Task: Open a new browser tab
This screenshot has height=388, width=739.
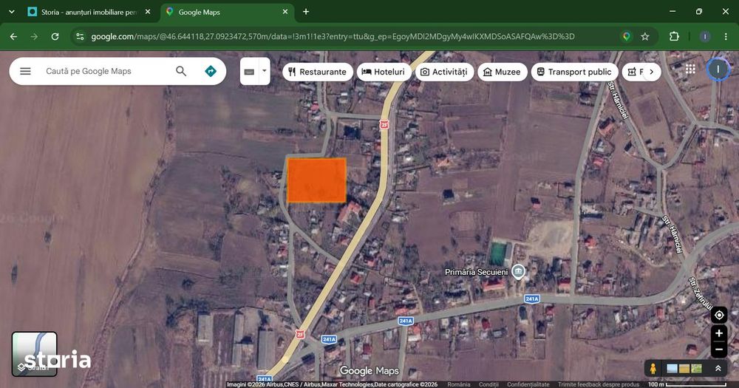Action: point(306,12)
